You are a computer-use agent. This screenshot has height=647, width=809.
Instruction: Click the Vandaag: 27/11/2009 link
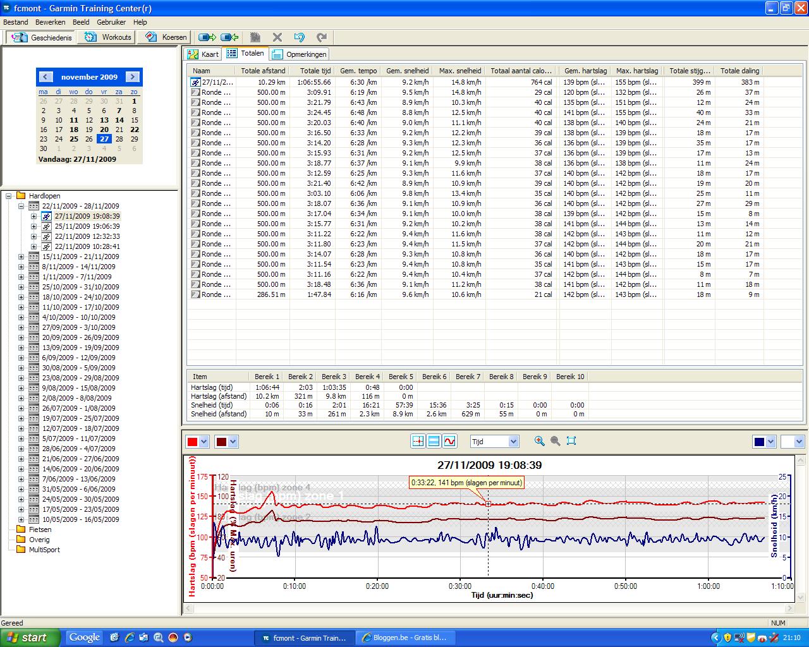(77, 159)
